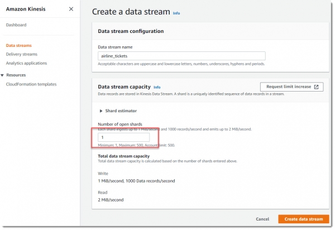Image resolution: width=335 pixels, height=230 pixels.
Task: Click the Number of open shards input
Action: coord(123,137)
